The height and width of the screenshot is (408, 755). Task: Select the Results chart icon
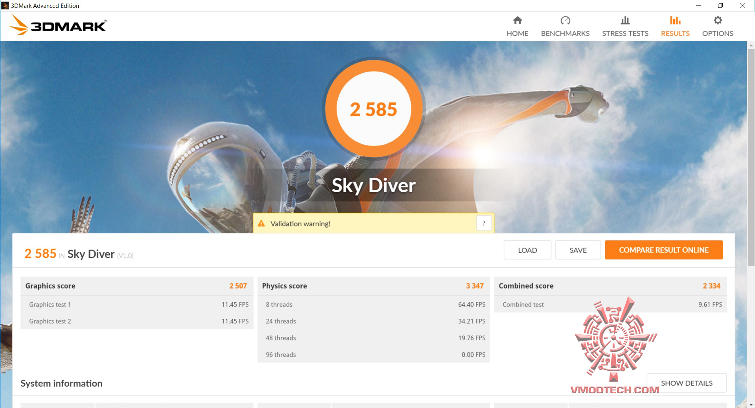pyautogui.click(x=675, y=20)
